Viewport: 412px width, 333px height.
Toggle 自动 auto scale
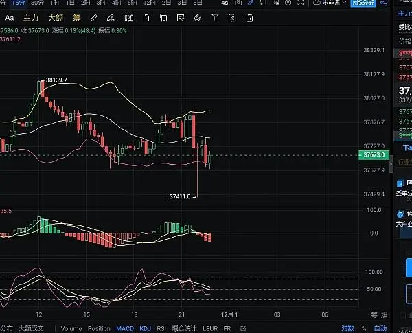(380, 328)
